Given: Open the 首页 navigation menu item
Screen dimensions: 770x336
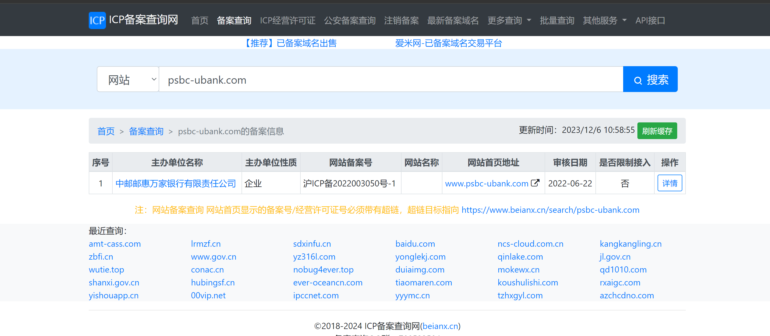Looking at the screenshot, I should (x=199, y=20).
